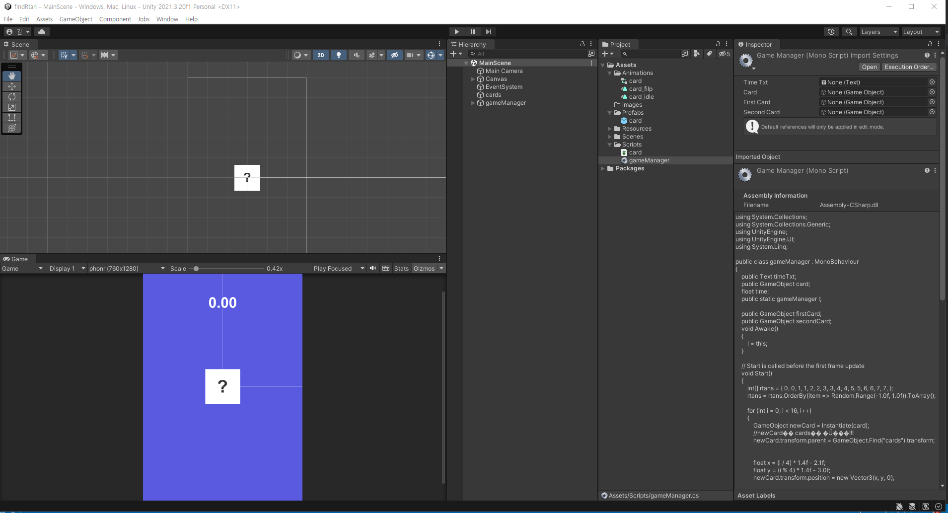
Task: Open the GameObject menu
Action: pyautogui.click(x=76, y=19)
